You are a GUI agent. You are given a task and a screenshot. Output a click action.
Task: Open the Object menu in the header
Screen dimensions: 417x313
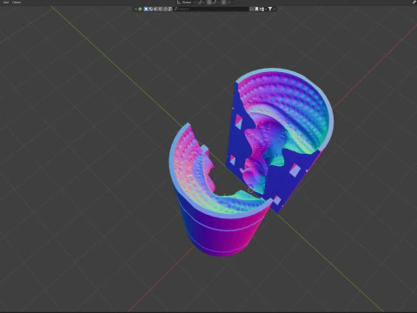[x=17, y=3]
